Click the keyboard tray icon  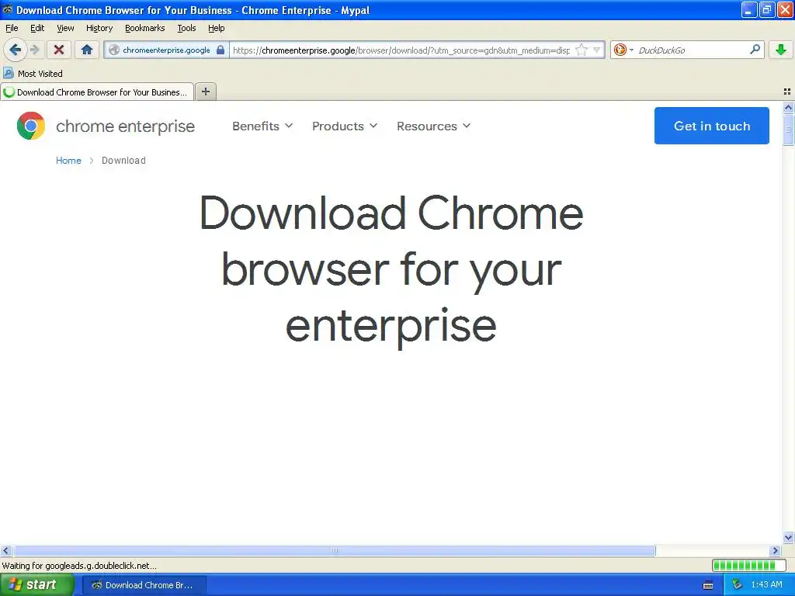point(708,585)
